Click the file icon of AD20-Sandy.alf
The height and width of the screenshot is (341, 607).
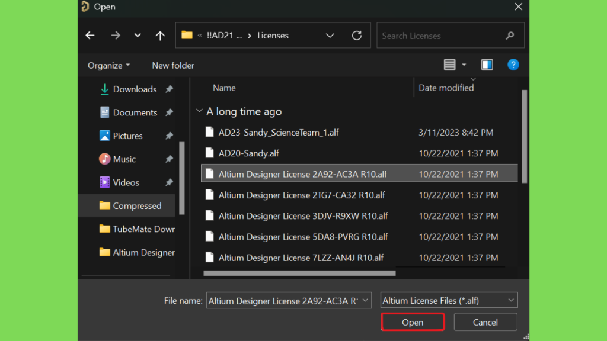pyautogui.click(x=209, y=153)
